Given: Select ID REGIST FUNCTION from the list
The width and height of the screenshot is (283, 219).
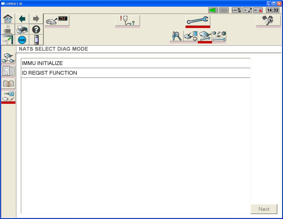Looking at the screenshot, I should point(135,73).
